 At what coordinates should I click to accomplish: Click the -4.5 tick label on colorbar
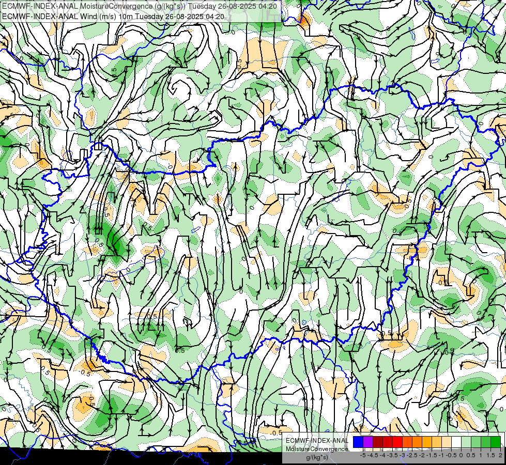tap(373, 455)
